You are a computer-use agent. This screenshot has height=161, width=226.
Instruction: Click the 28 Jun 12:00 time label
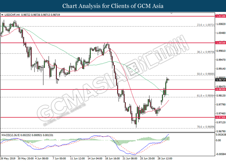[165, 158]
